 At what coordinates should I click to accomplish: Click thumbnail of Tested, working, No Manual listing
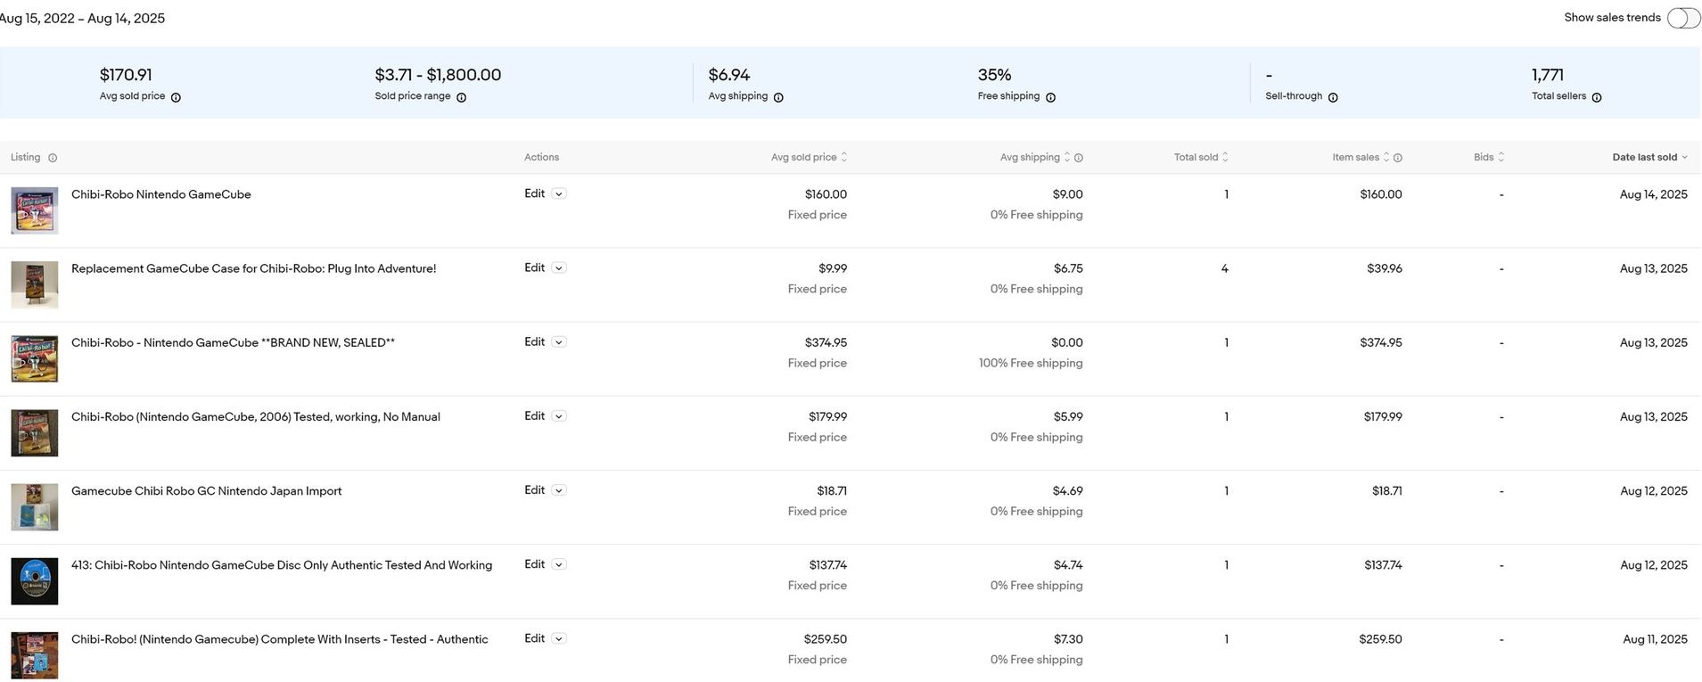click(x=35, y=432)
